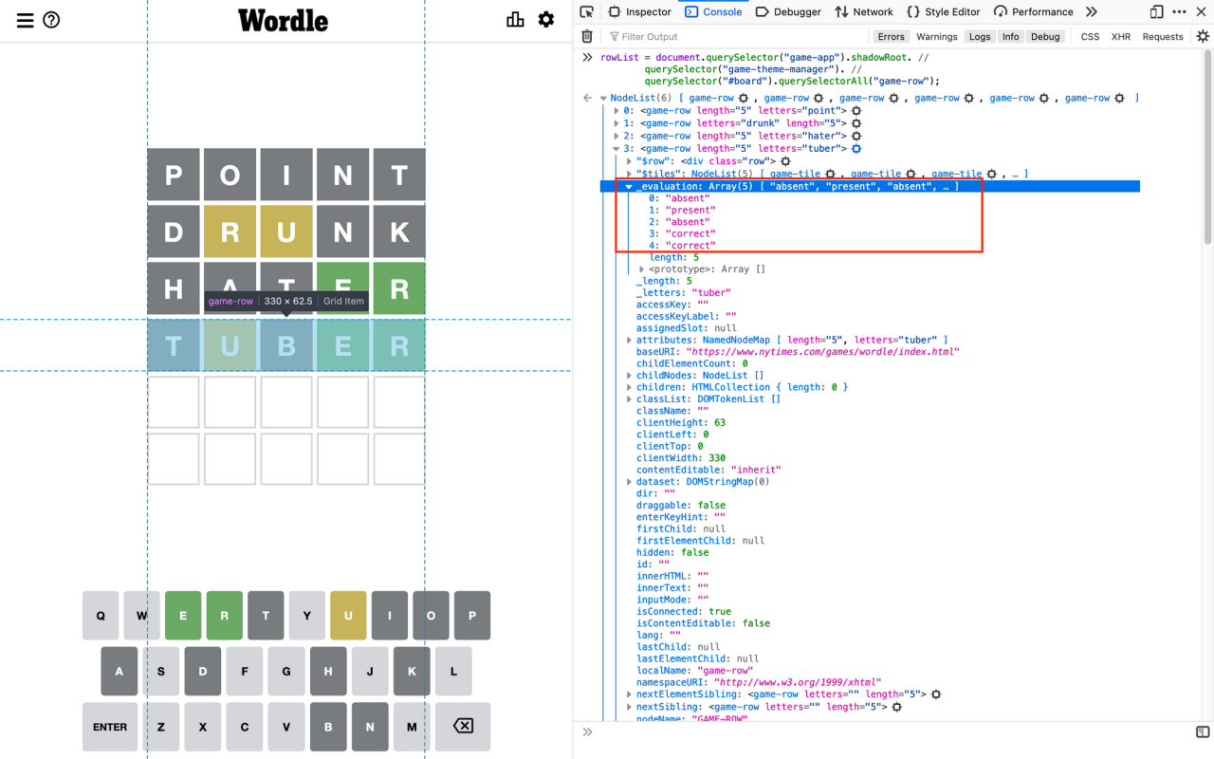
Task: Toggle the Info console filter
Action: pyautogui.click(x=1011, y=36)
